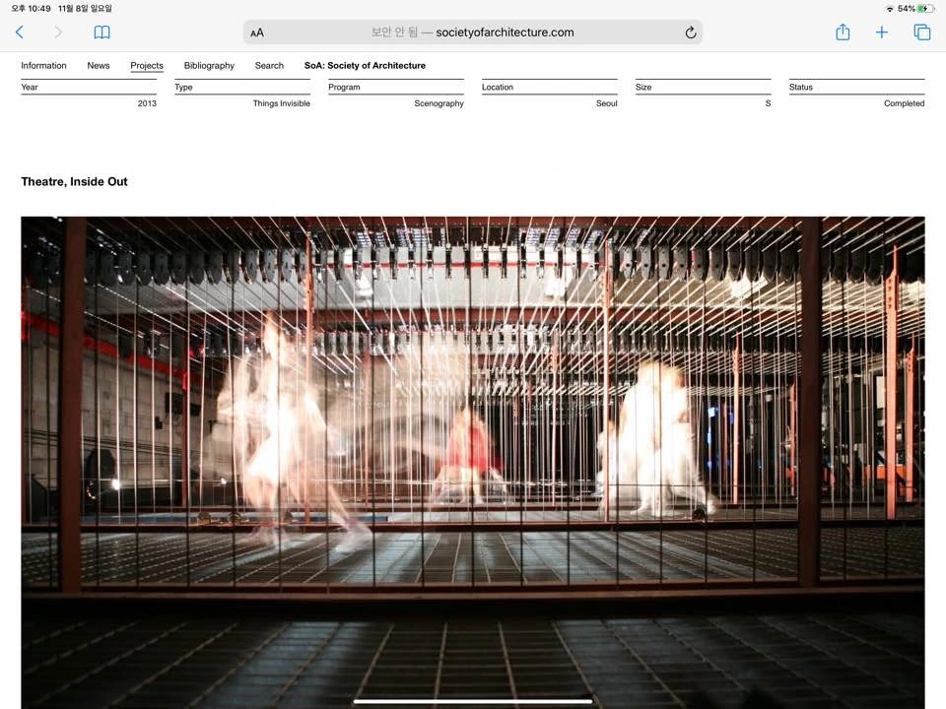Open the theatre stage project photo

pyautogui.click(x=472, y=463)
